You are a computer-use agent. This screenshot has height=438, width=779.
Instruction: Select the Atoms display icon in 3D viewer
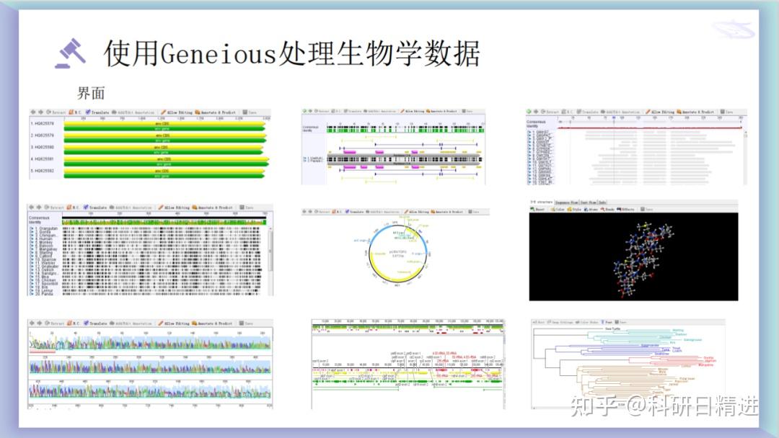pos(591,210)
